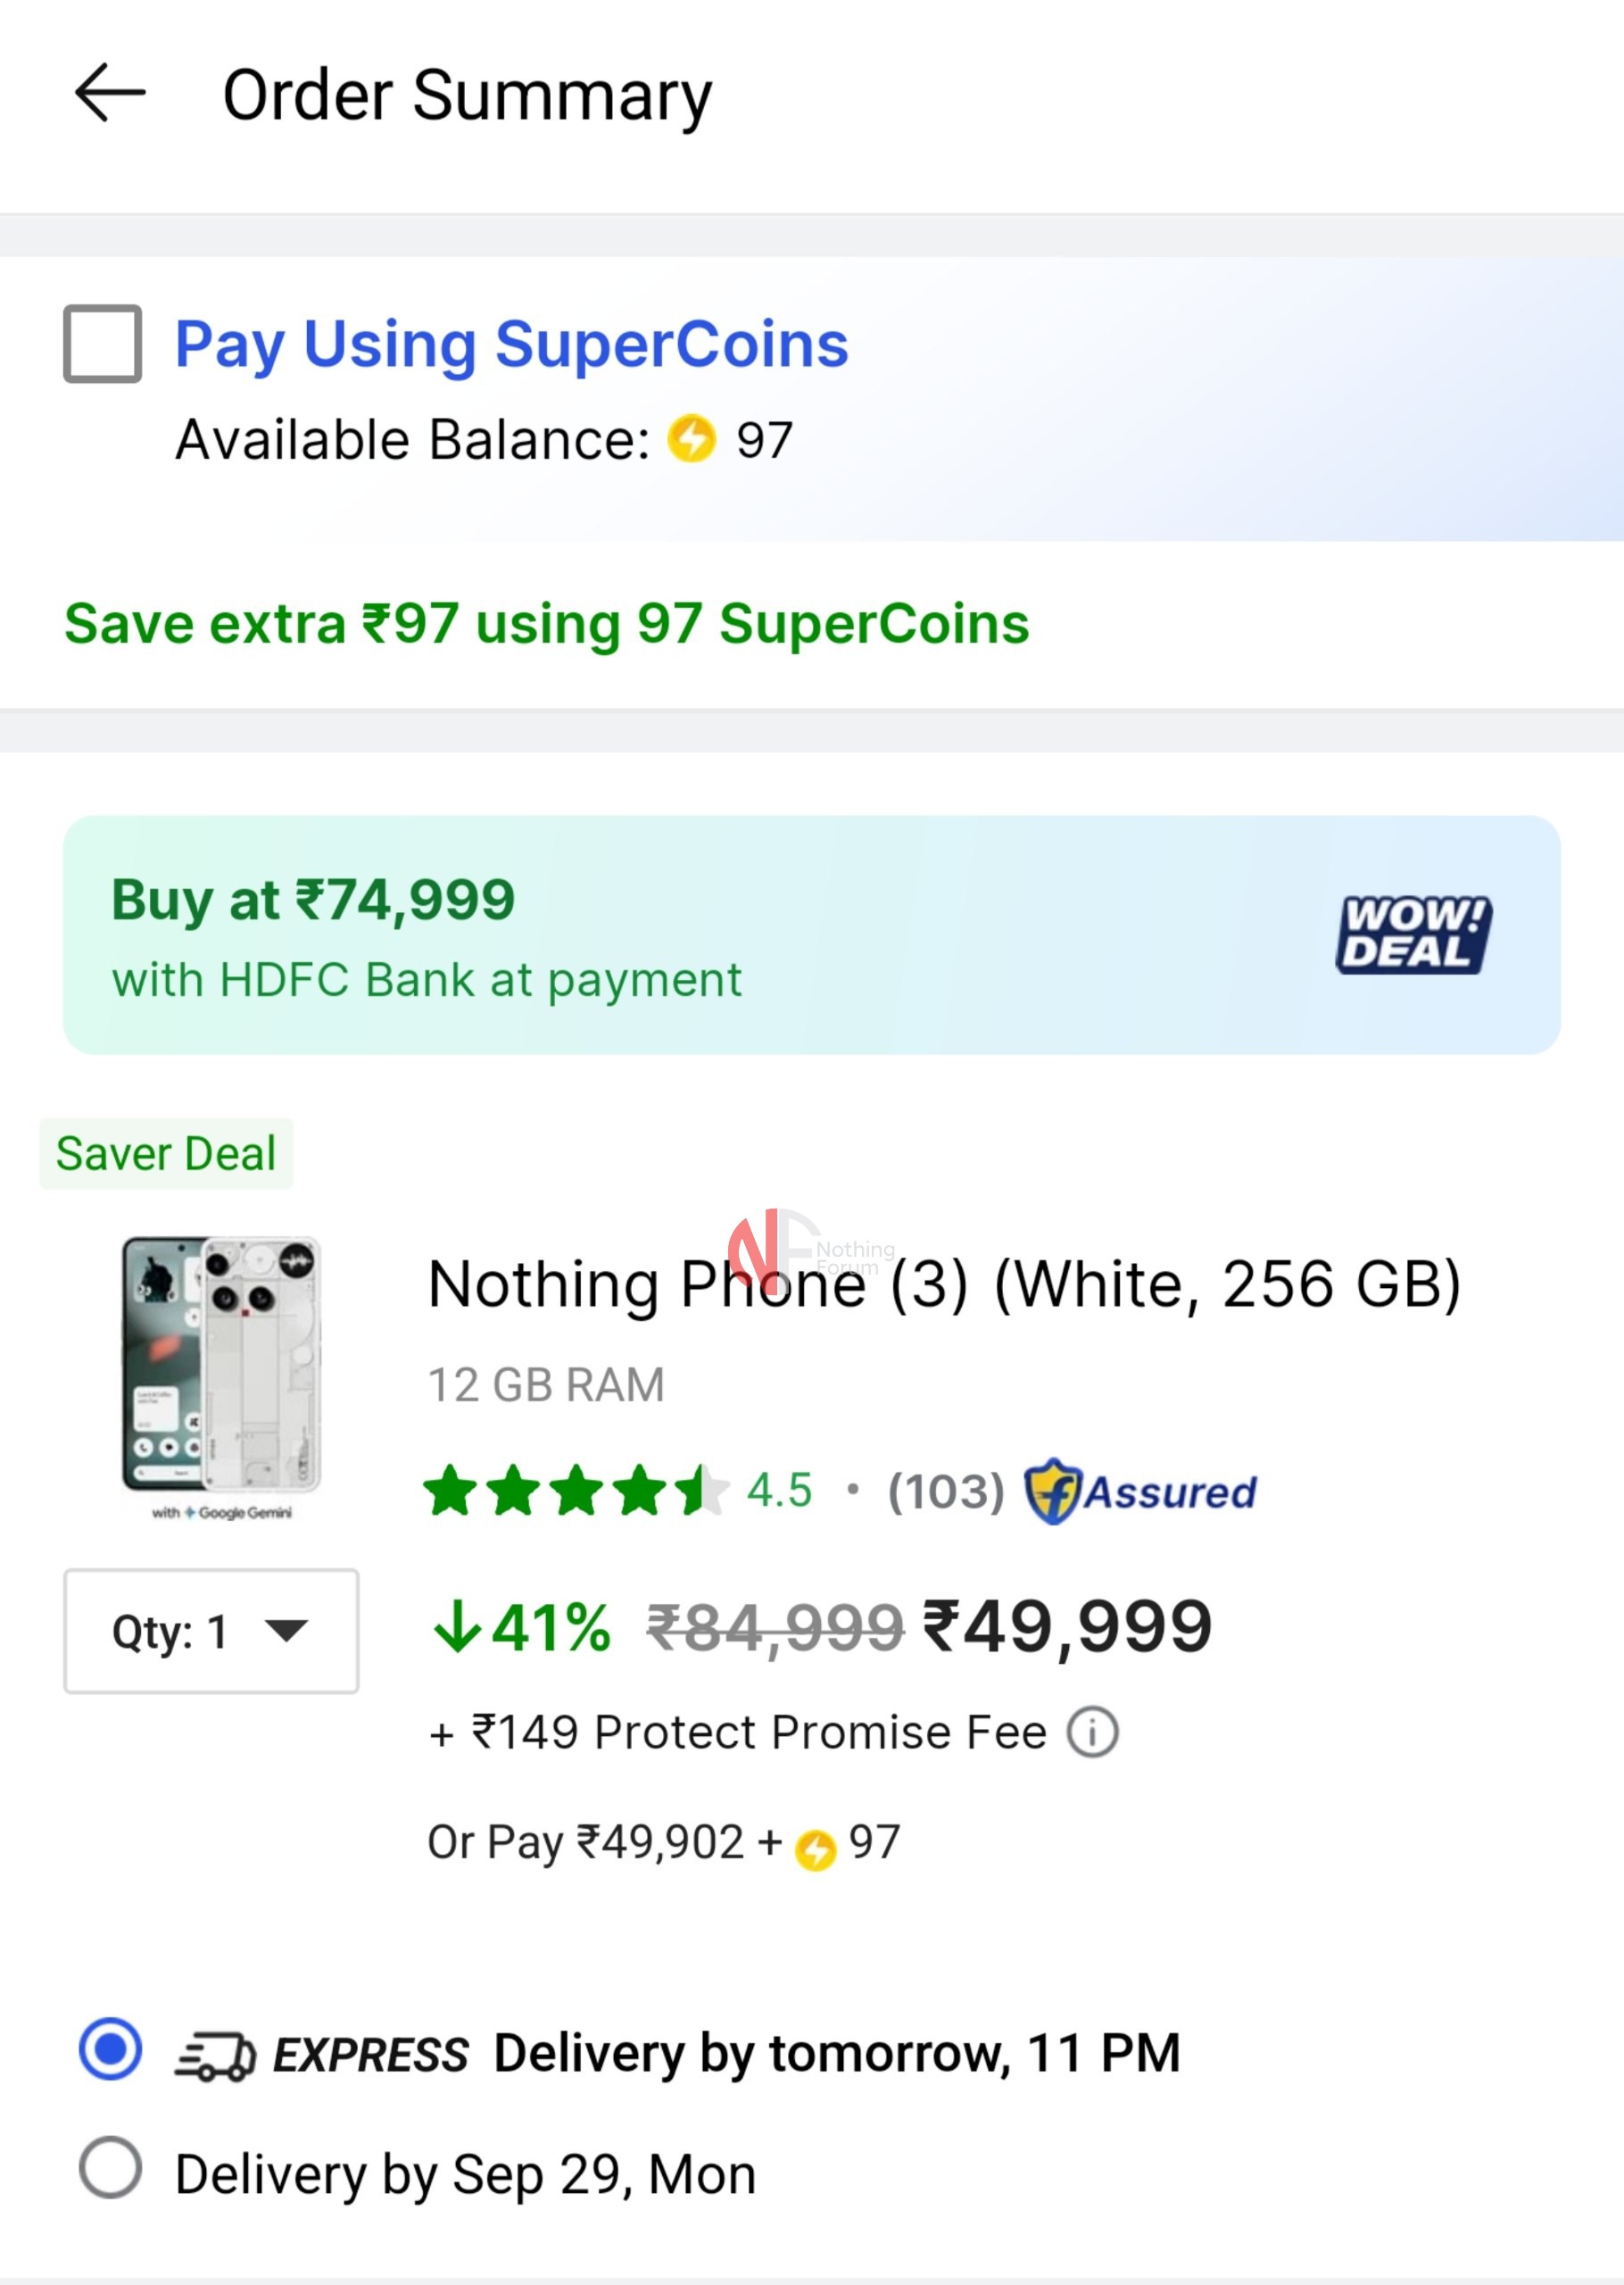1624x2285 pixels.
Task: Enable the Pay Using SuperCoins checkbox
Action: click(102, 344)
